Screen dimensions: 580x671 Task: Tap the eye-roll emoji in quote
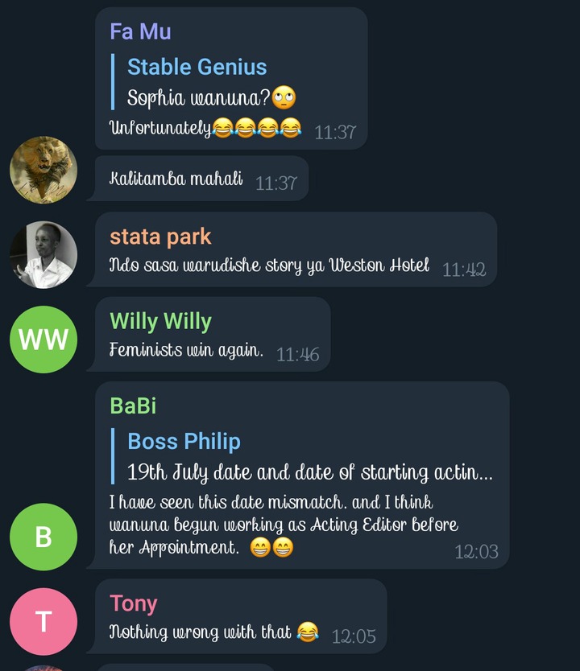pos(284,97)
